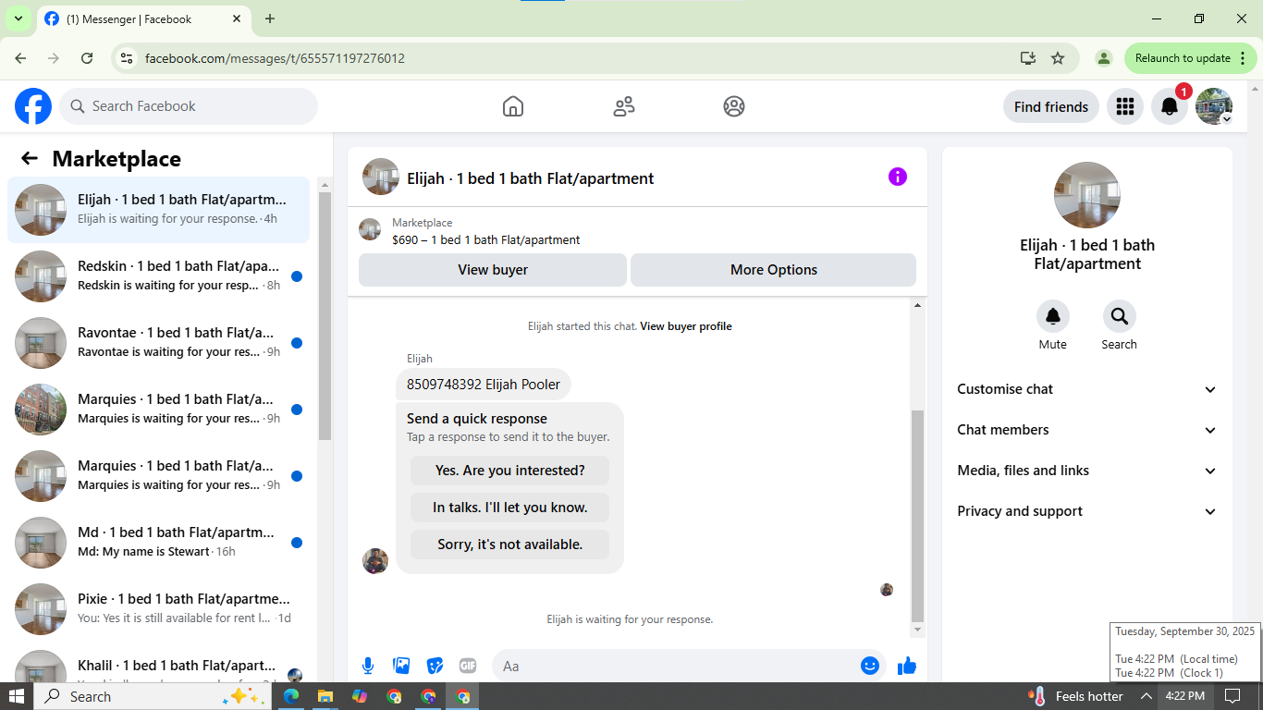This screenshot has width=1263, height=710.
Task: Click the conversation list scrollbar
Action: 325,314
